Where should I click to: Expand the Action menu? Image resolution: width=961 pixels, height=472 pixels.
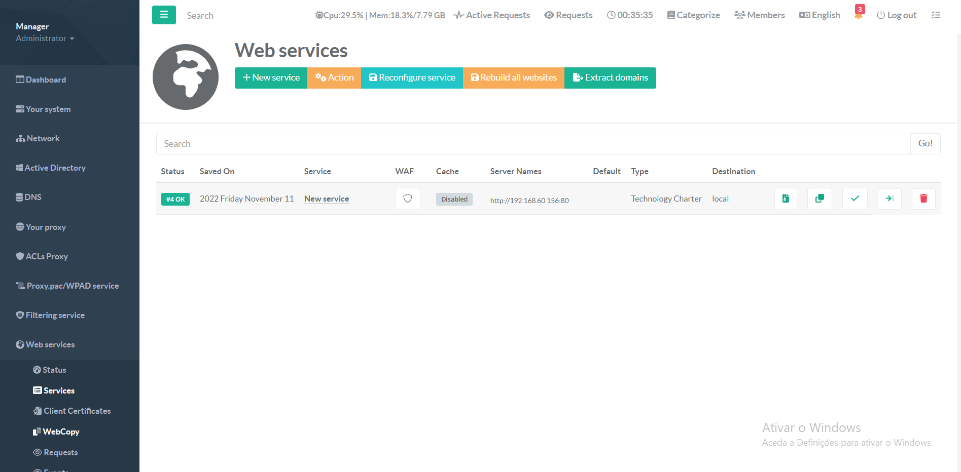click(334, 77)
